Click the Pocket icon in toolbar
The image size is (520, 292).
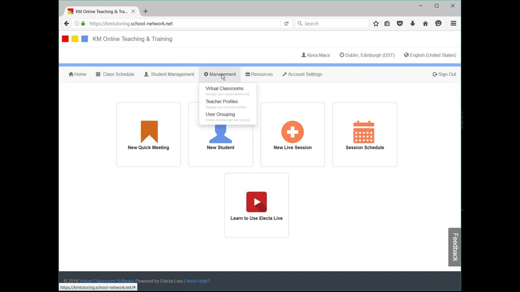click(x=400, y=24)
